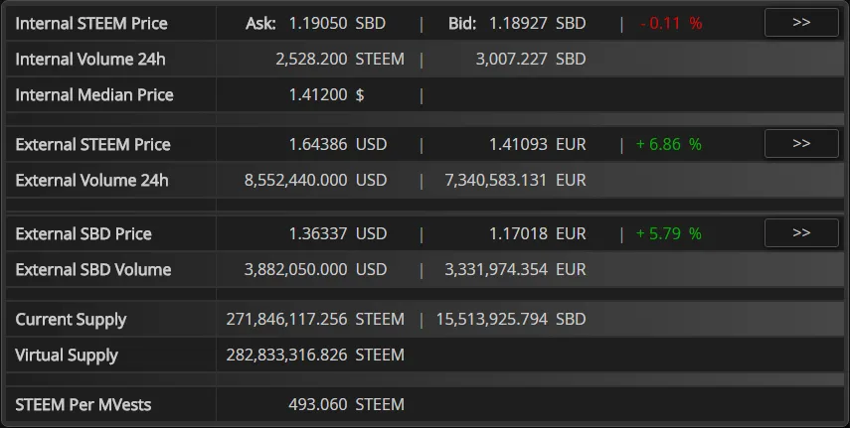This screenshot has width=850, height=428.
Task: Click the Bid price 1.18927 value
Action: (518, 23)
